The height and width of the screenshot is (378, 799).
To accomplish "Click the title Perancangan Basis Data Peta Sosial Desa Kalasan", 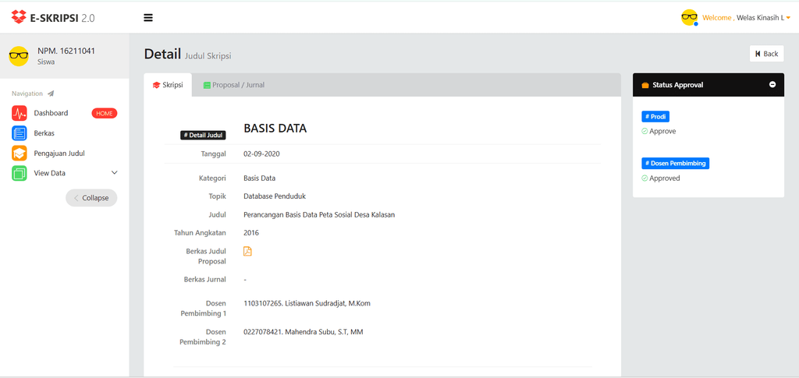I will (x=319, y=214).
